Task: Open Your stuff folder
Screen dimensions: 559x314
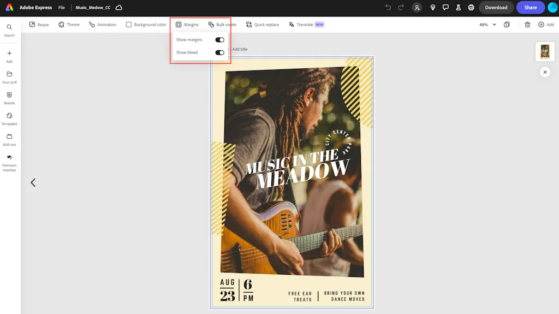Action: tap(9, 77)
